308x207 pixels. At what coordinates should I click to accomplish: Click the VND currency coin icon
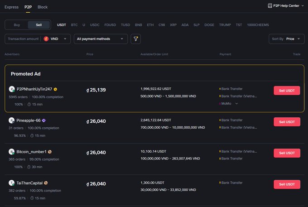tap(46, 39)
